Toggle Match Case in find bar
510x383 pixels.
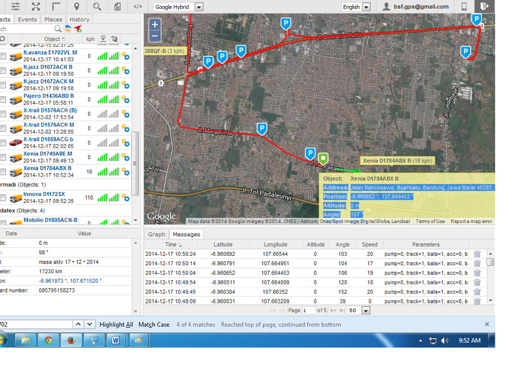(x=154, y=325)
